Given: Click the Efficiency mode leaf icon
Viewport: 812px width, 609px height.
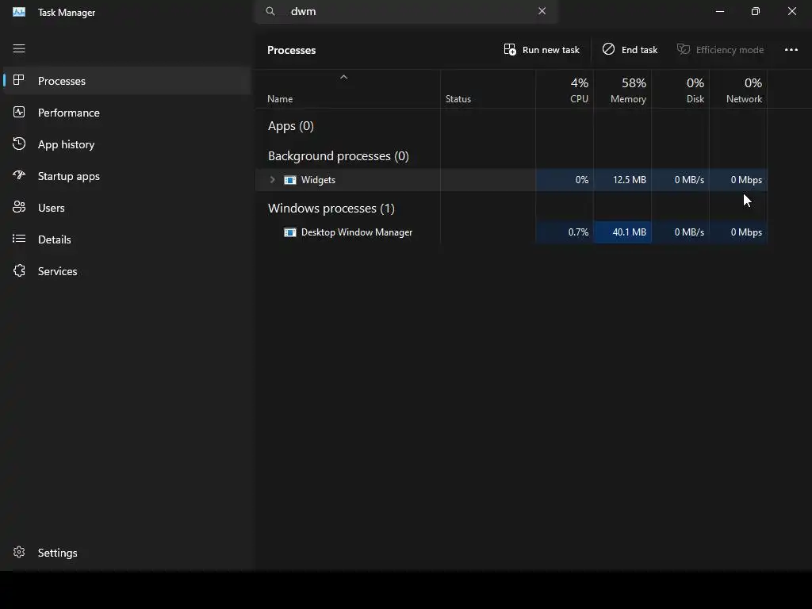Looking at the screenshot, I should 683,49.
